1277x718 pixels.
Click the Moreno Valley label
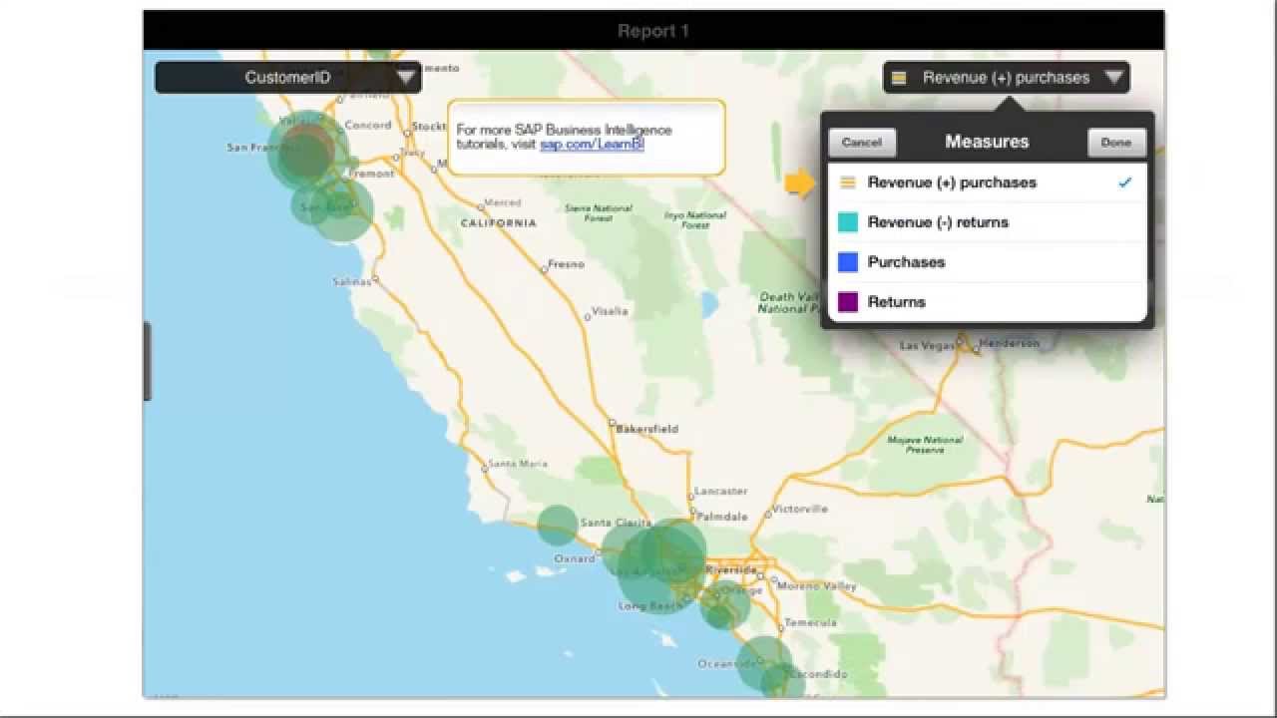pos(817,586)
